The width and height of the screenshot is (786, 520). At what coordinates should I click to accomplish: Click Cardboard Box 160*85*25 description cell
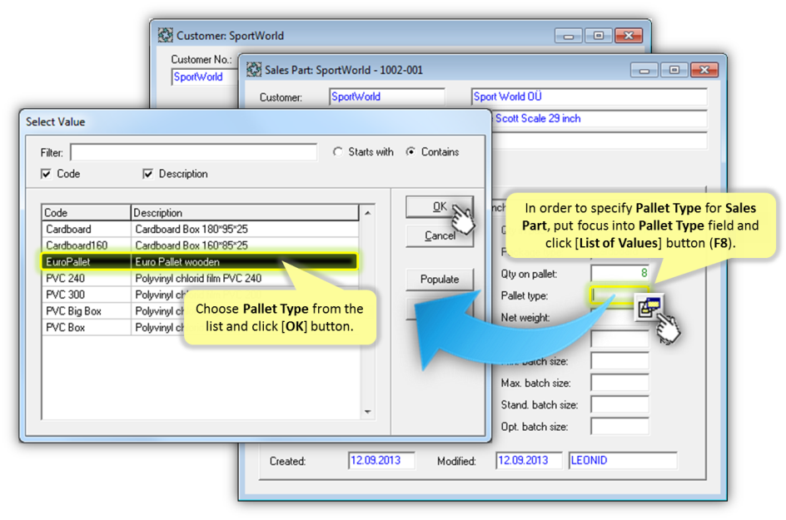(x=245, y=245)
